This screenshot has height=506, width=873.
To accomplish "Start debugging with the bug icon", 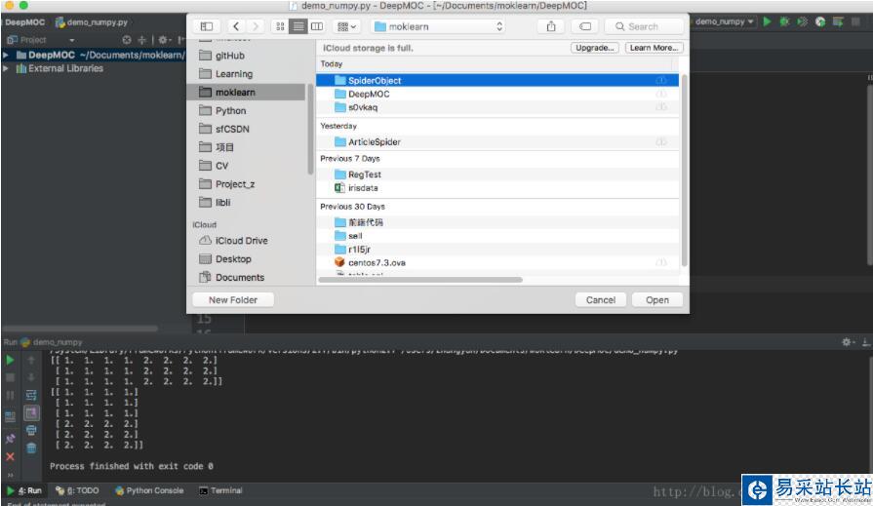I will click(x=784, y=21).
